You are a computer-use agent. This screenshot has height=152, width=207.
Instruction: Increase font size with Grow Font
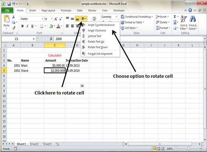coord(56,19)
